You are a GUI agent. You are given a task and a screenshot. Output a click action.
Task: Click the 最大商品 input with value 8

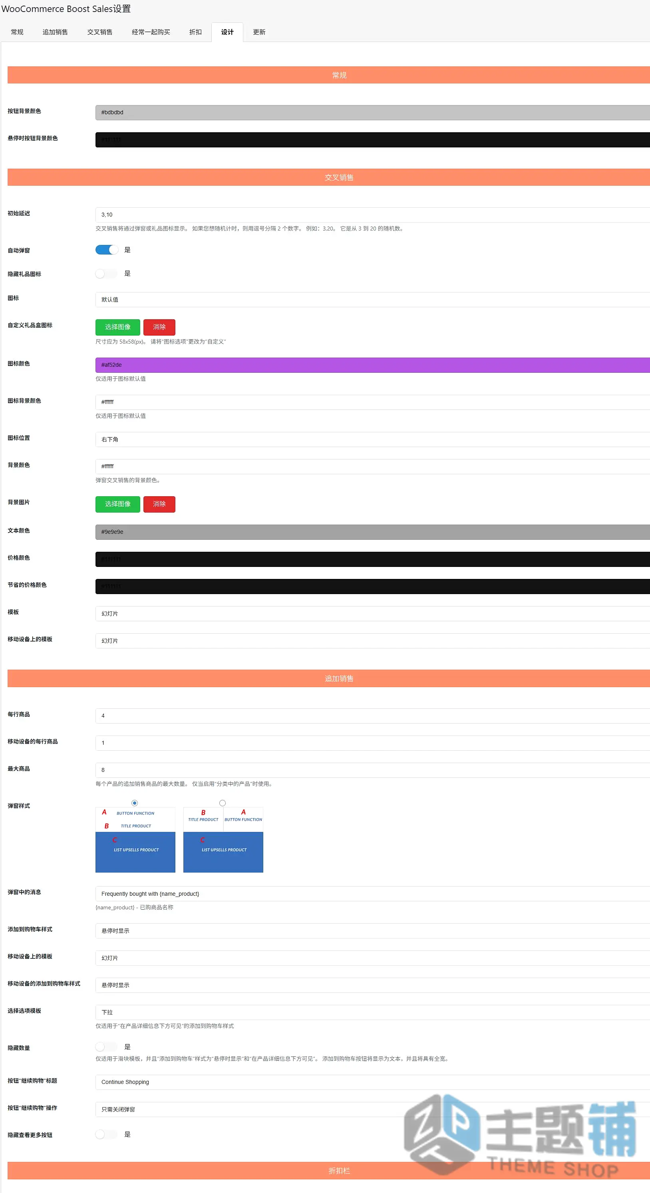tap(373, 770)
